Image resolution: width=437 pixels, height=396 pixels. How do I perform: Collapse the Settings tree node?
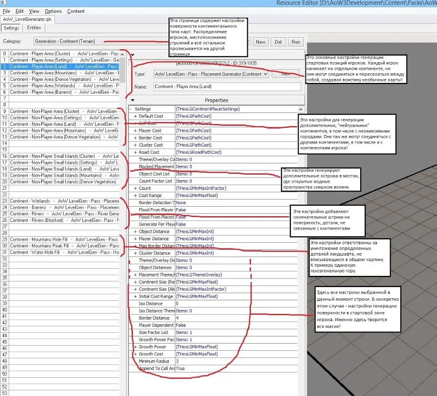pos(131,109)
